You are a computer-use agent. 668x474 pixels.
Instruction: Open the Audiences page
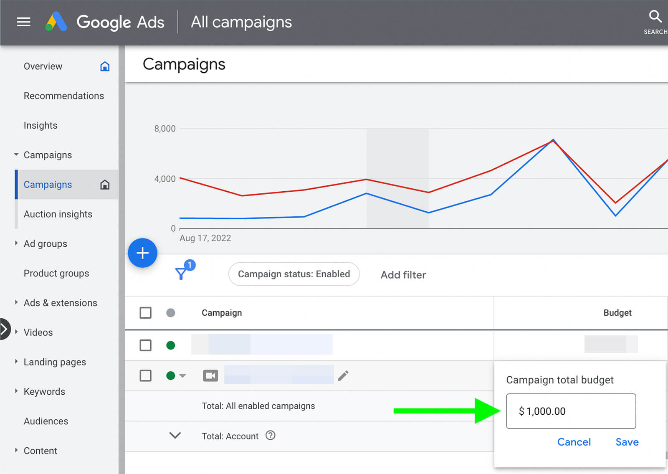46,421
